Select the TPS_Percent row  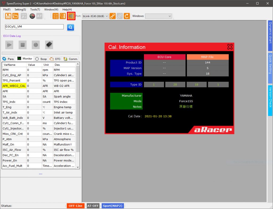click(x=39, y=80)
